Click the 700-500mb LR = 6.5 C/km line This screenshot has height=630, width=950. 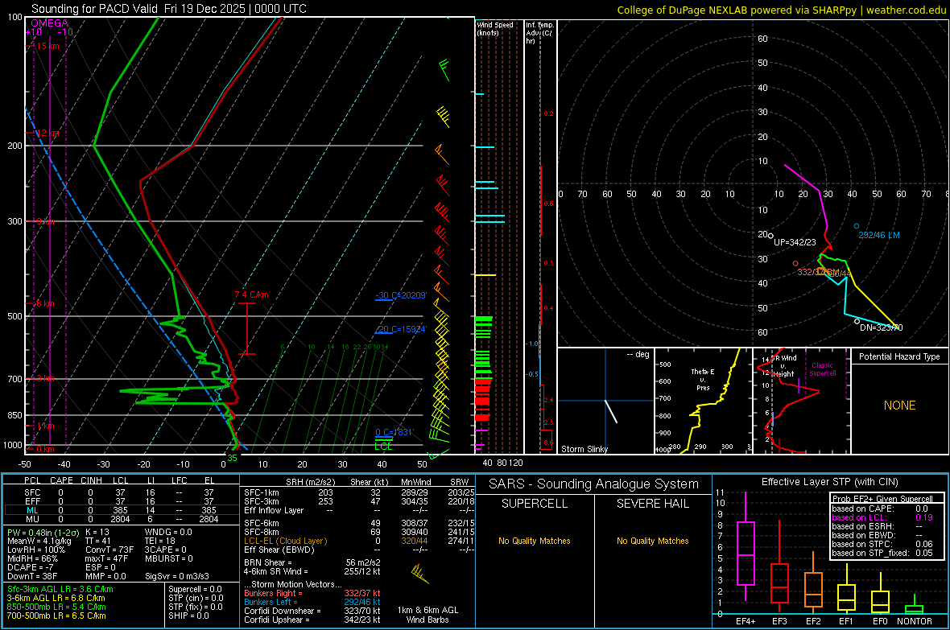click(x=56, y=616)
